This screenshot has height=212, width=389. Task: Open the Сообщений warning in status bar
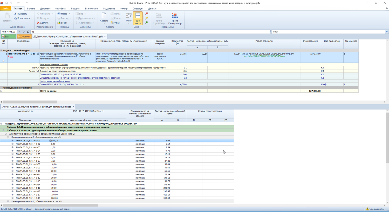(x=375, y=209)
